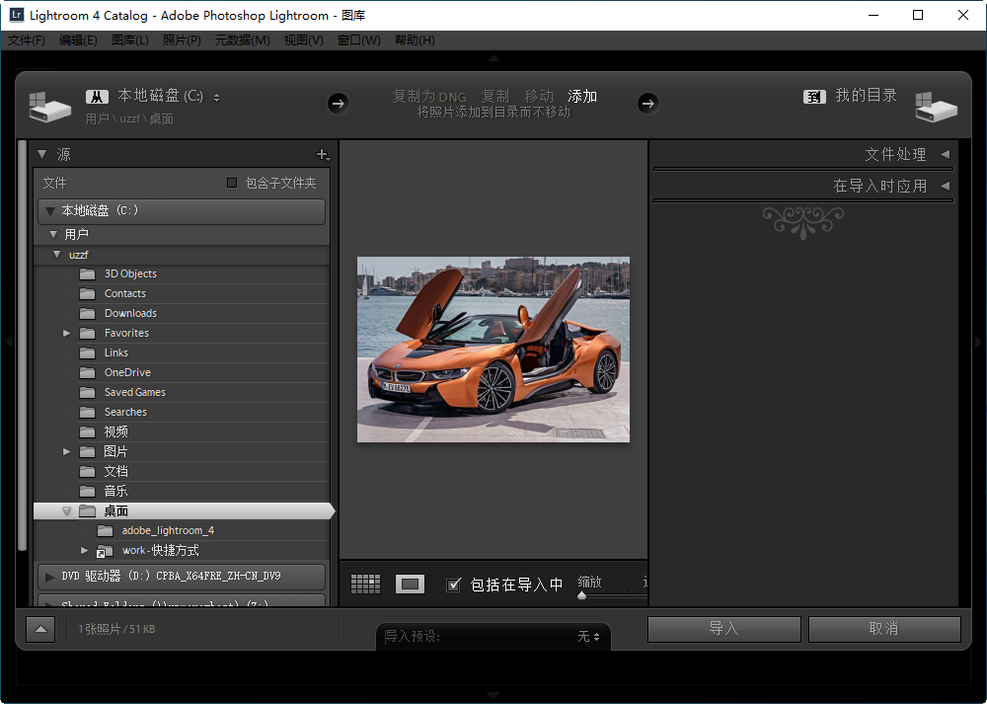Click the 取消 button

click(x=884, y=628)
